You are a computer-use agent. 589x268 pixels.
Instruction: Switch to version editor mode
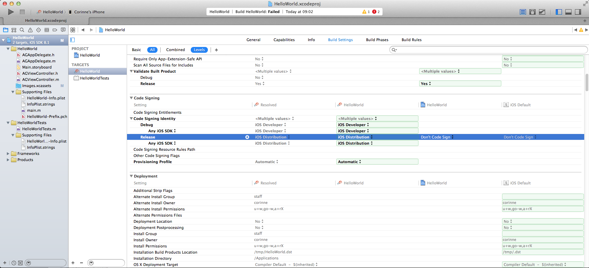point(542,12)
